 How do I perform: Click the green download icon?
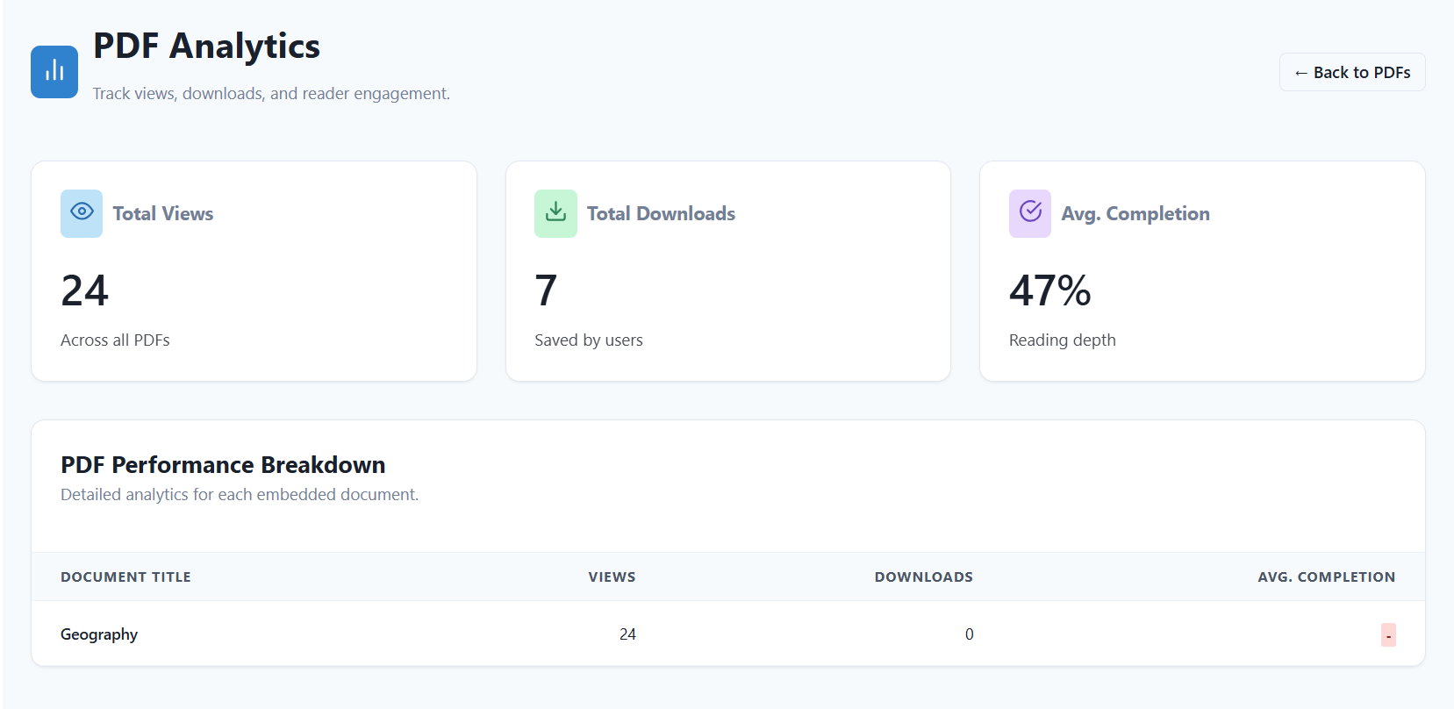555,213
